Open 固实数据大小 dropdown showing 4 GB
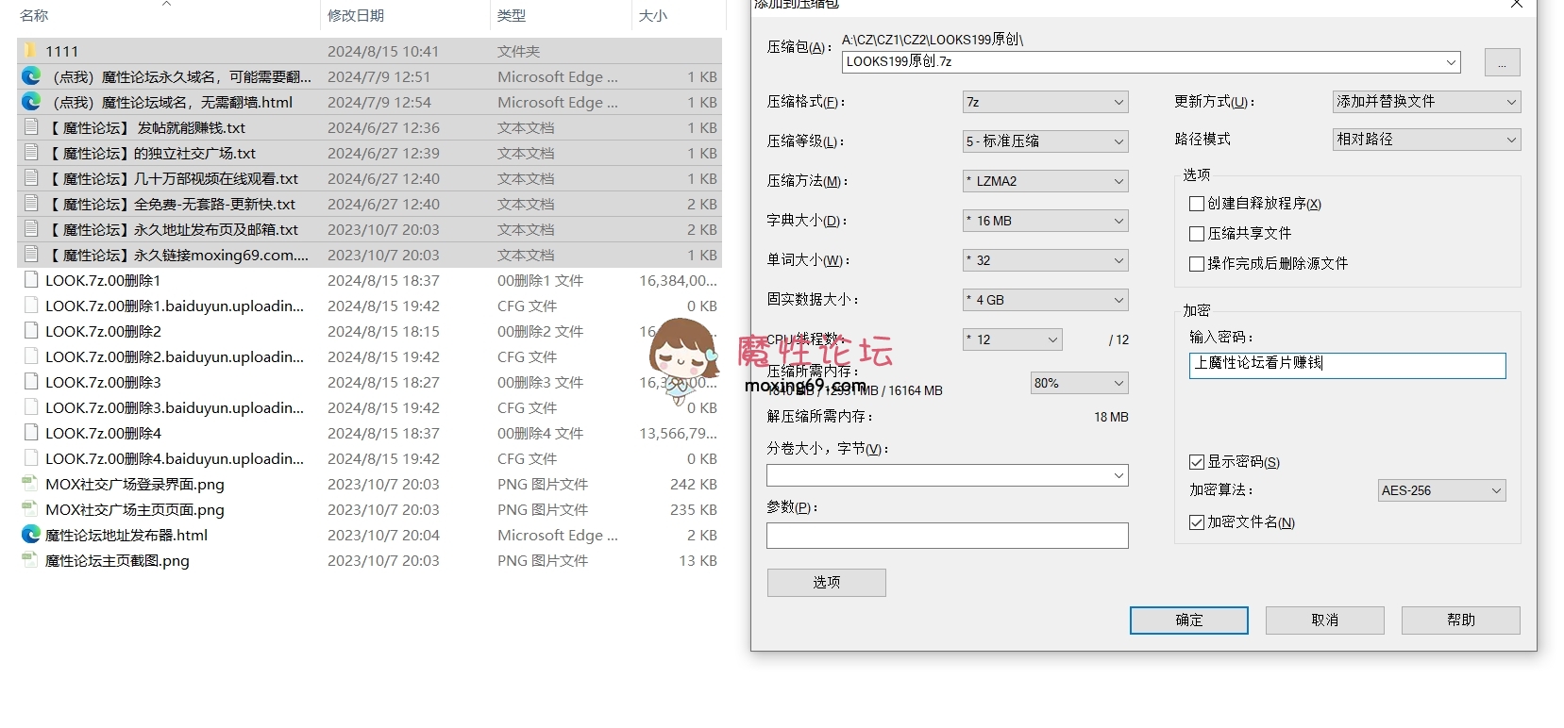The width and height of the screenshot is (1564, 728). point(1046,300)
